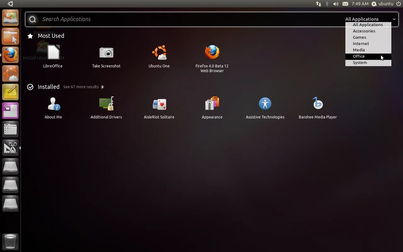
Task: Open the notes app launcher icon
Action: (10, 92)
